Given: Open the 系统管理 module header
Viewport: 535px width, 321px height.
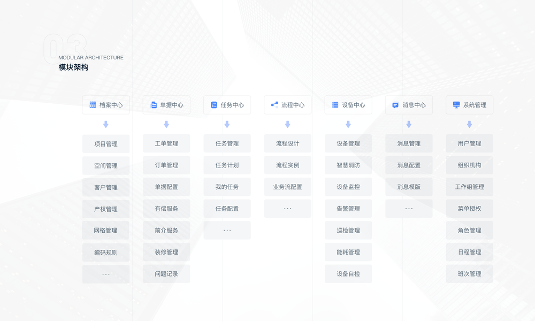Looking at the screenshot, I should tap(470, 105).
